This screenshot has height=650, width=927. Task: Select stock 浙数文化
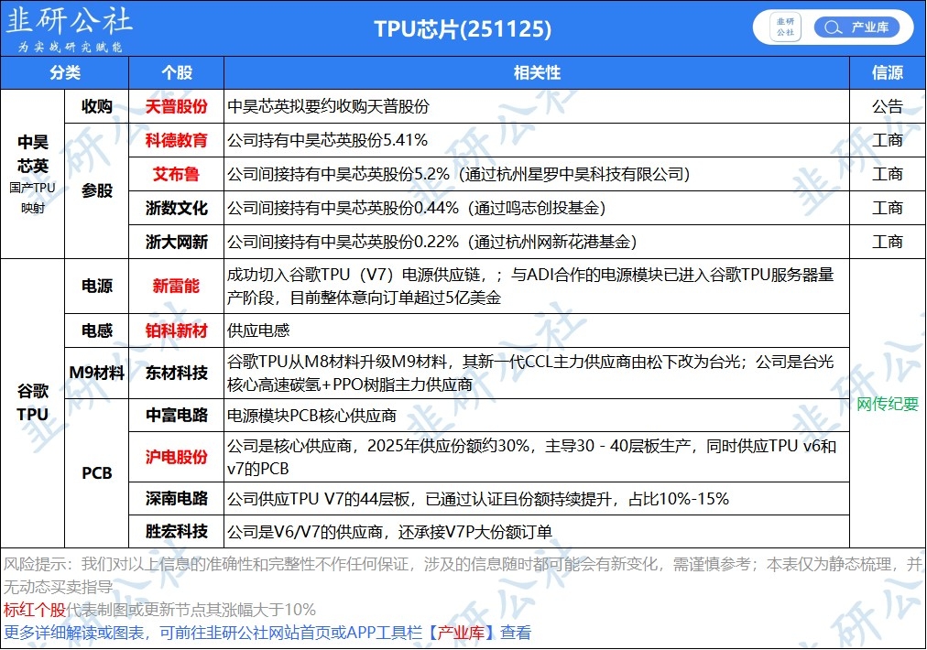(x=176, y=208)
